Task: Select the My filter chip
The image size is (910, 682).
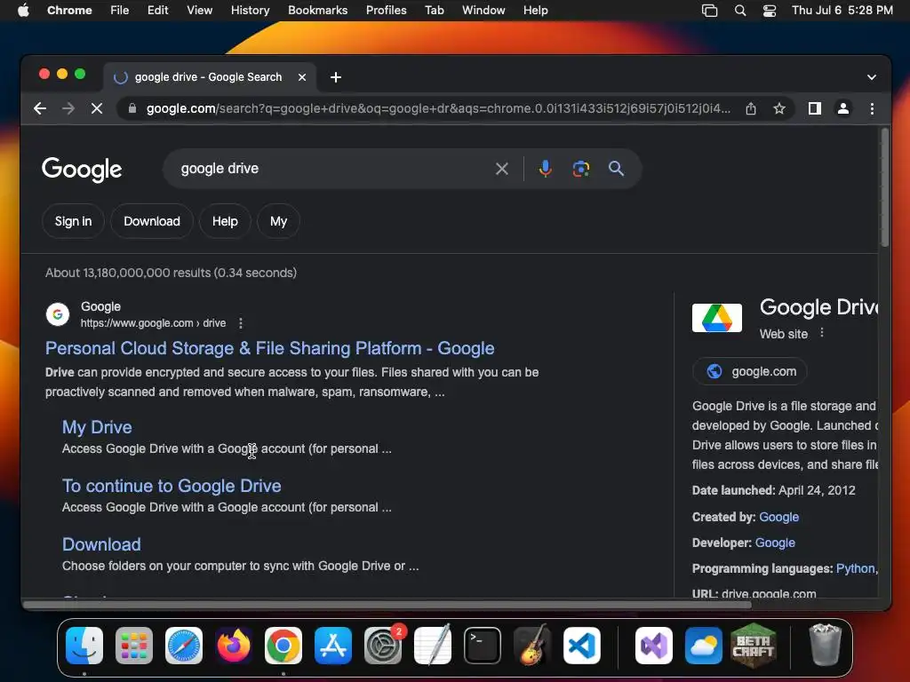Action: (278, 221)
